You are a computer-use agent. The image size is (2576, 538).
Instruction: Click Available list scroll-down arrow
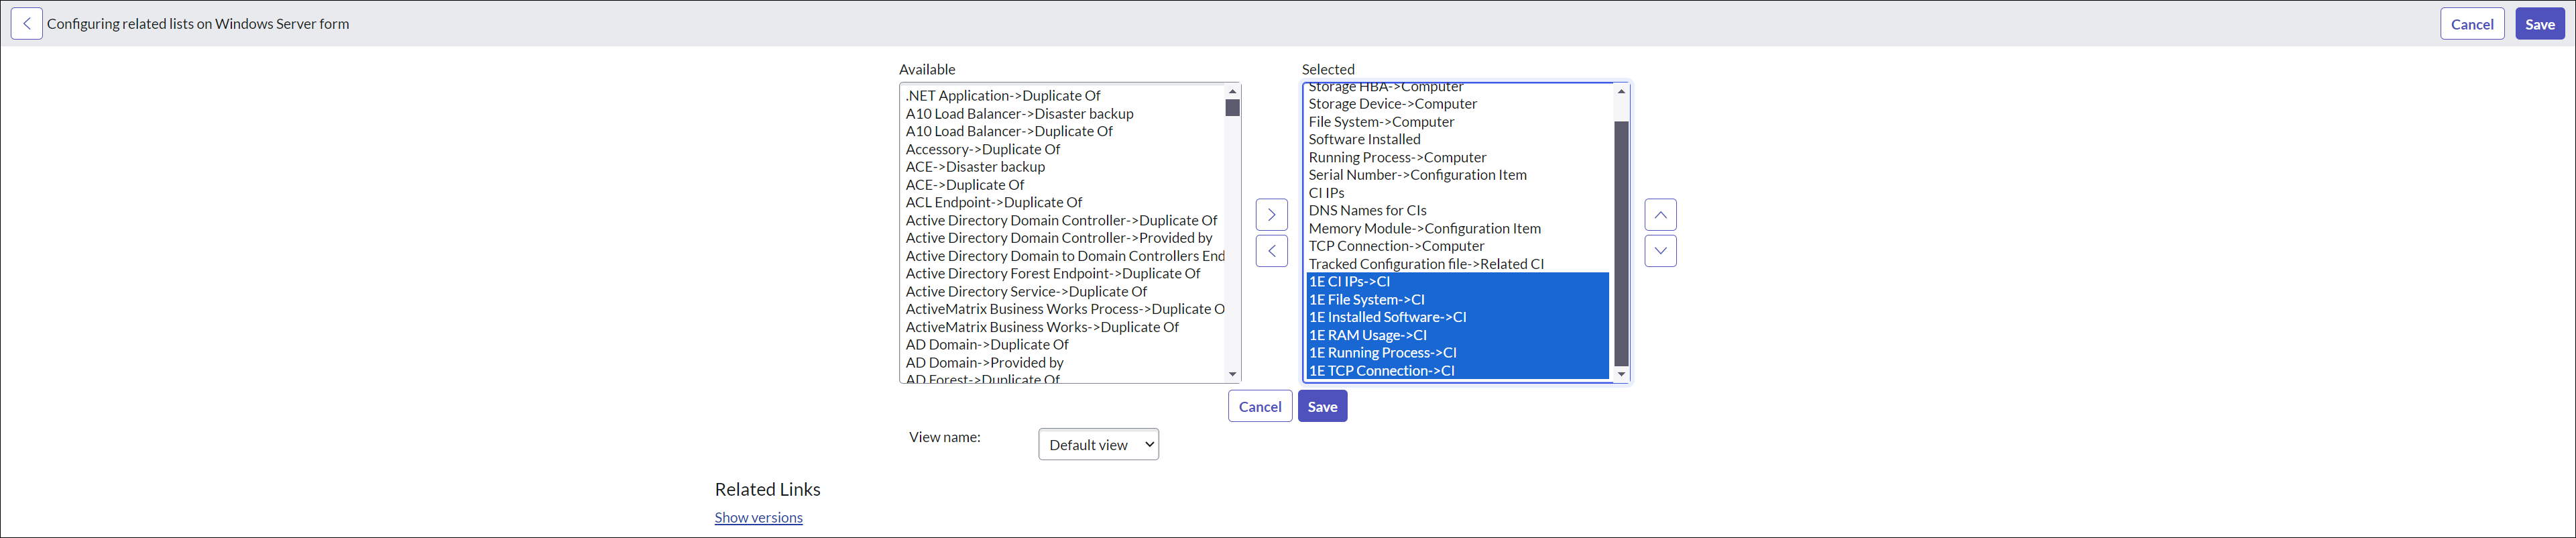click(x=1232, y=374)
